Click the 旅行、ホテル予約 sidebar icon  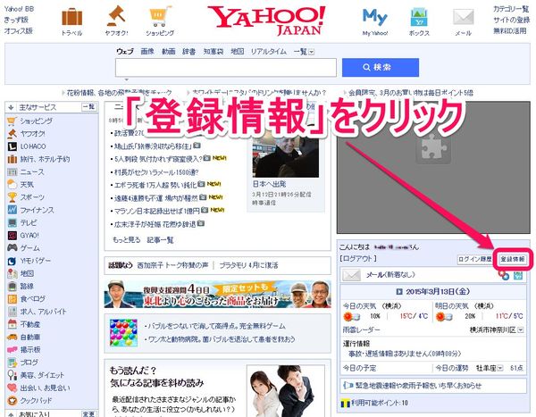[12, 159]
